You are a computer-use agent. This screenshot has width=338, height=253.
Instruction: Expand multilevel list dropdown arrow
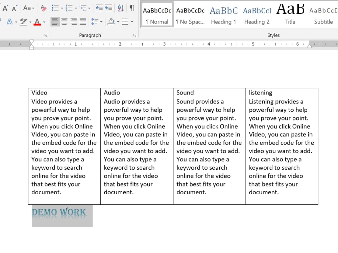tap(89, 8)
